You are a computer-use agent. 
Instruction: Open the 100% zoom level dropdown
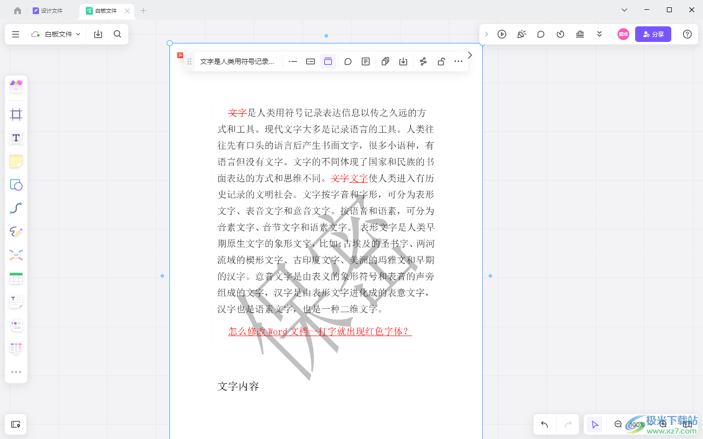[x=640, y=424]
